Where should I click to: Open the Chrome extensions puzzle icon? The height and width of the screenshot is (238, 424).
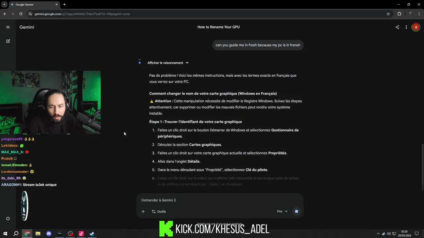pyautogui.click(x=399, y=14)
